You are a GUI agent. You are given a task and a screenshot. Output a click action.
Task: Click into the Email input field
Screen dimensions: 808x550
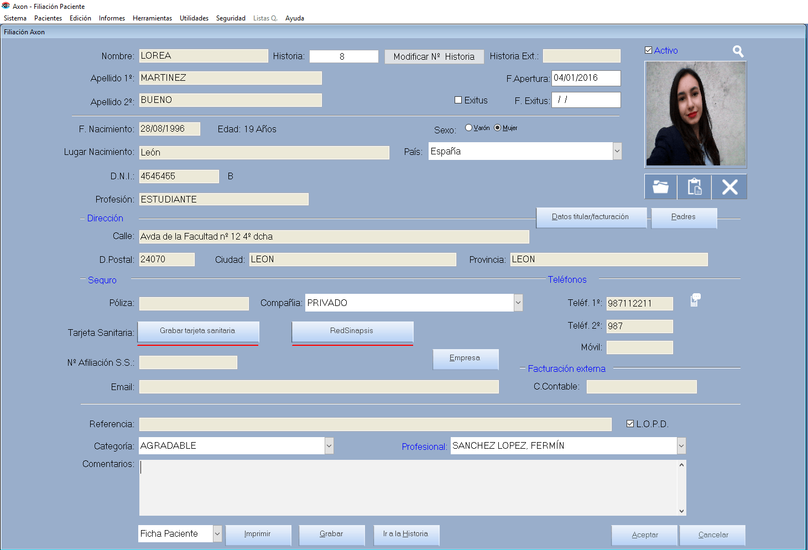pyautogui.click(x=319, y=387)
